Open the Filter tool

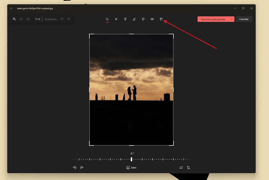tap(125, 19)
